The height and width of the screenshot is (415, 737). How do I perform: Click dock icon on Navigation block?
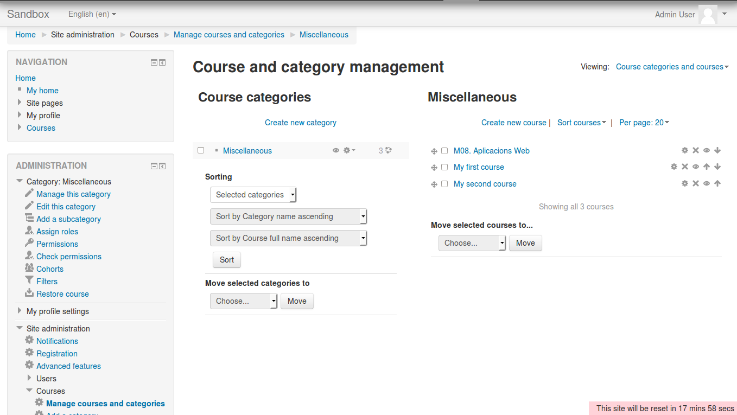coord(162,62)
